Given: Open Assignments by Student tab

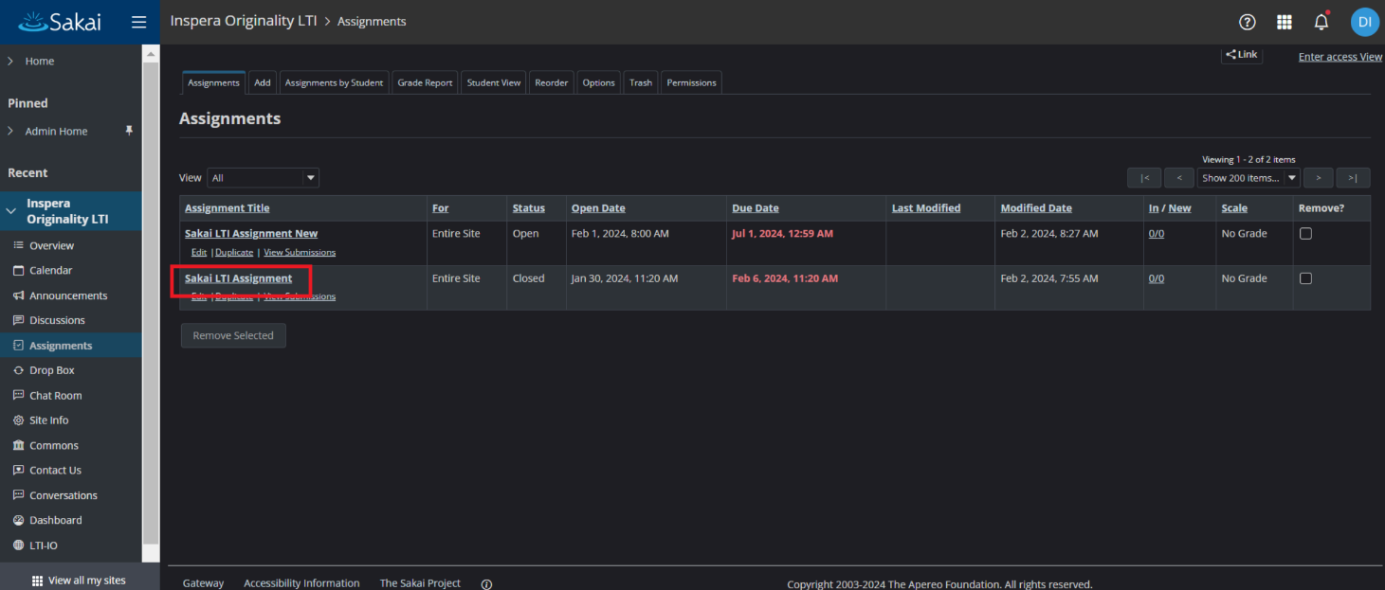Looking at the screenshot, I should tap(334, 82).
